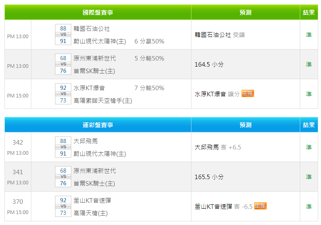Viewport: 321px width, 225px height.
Task: Select team name 韓國石油公社 in the match list
Action: (x=92, y=28)
